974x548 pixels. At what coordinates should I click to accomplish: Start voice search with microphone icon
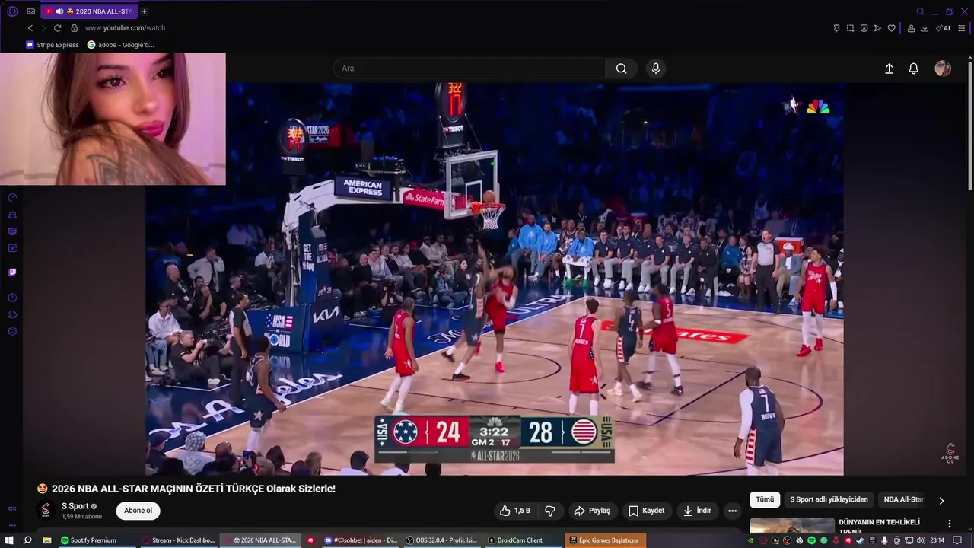(656, 68)
